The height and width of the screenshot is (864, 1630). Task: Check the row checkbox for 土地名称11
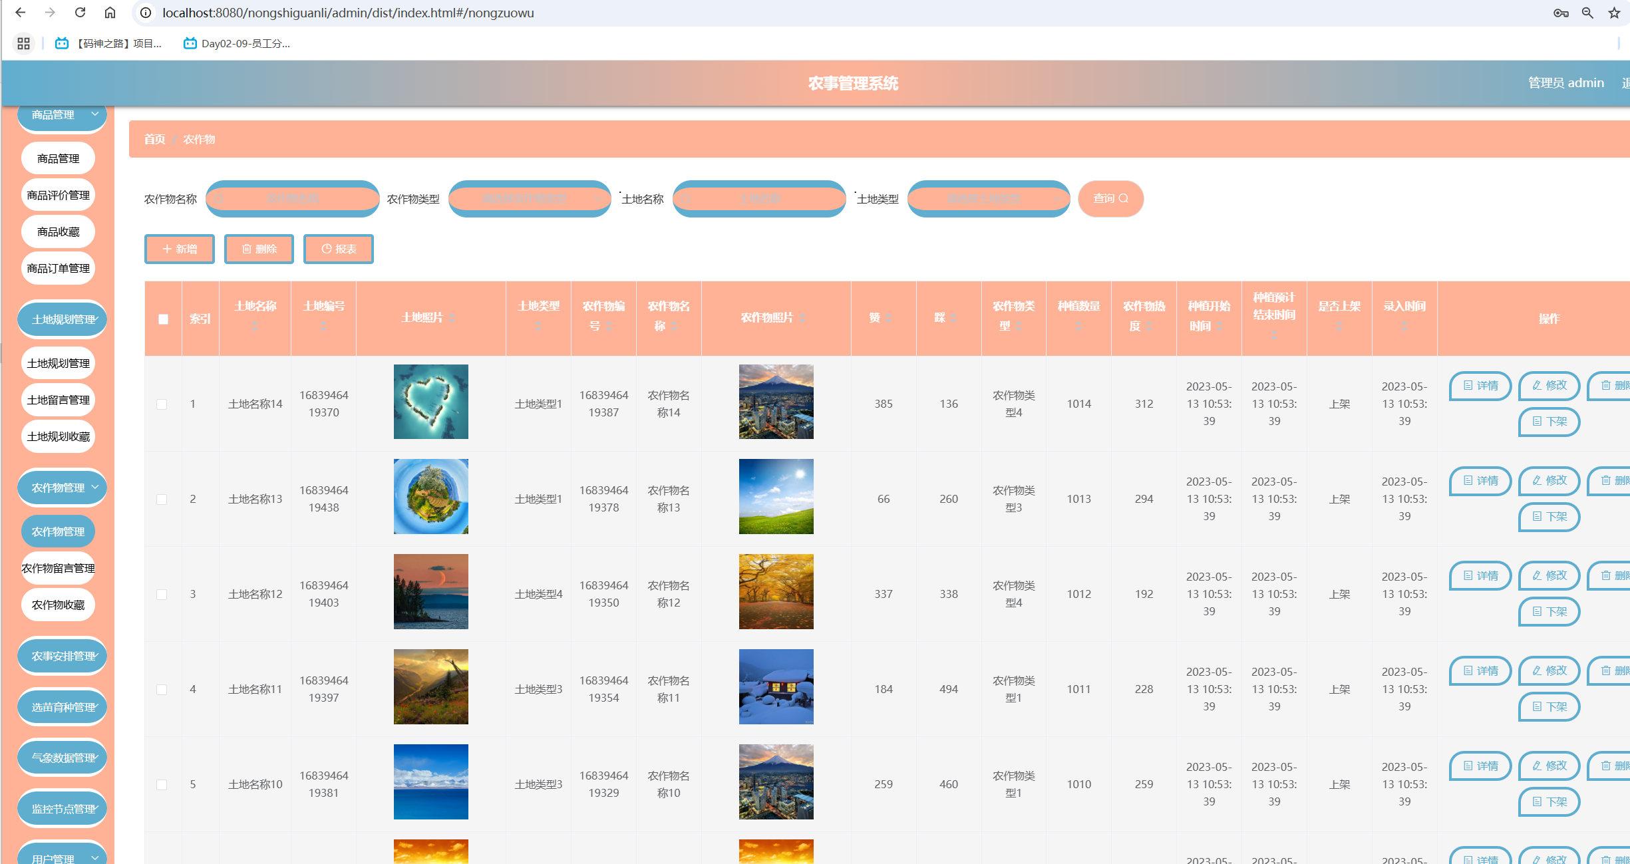(162, 690)
